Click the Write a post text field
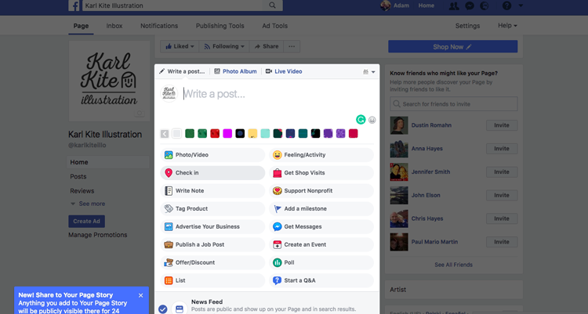The image size is (588, 314). [x=278, y=94]
